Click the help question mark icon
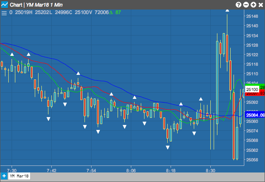The width and height of the screenshot is (265, 182). [238, 5]
